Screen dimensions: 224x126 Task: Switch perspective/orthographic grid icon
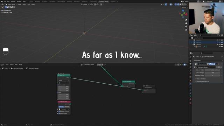click(x=186, y=30)
